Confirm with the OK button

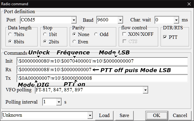[x=157, y=116]
